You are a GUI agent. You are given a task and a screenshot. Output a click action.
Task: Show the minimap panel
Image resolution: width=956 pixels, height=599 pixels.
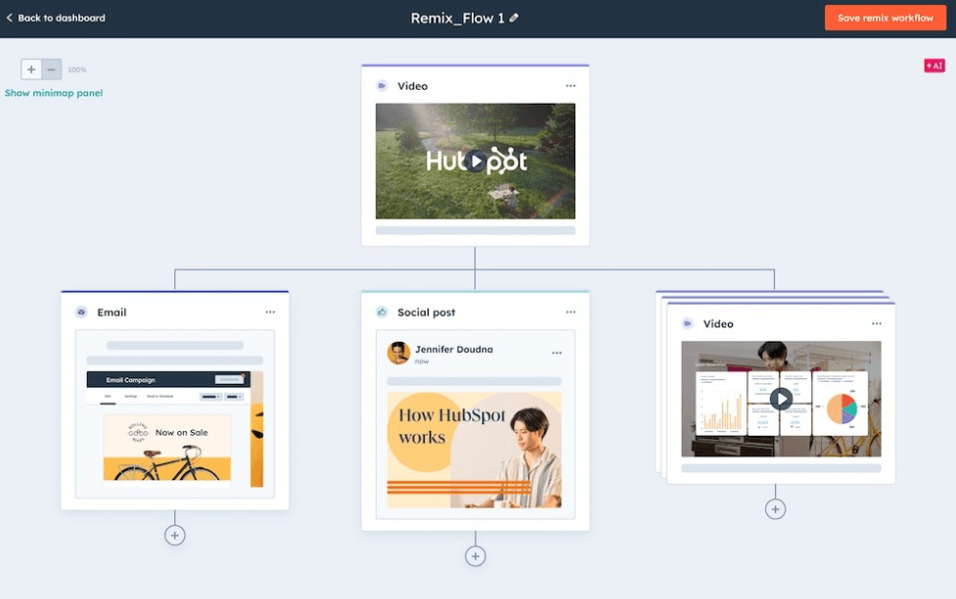(54, 92)
